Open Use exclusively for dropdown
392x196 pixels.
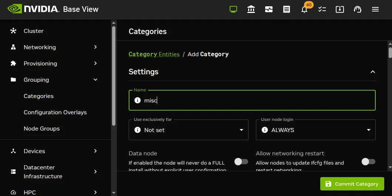[x=189, y=130]
